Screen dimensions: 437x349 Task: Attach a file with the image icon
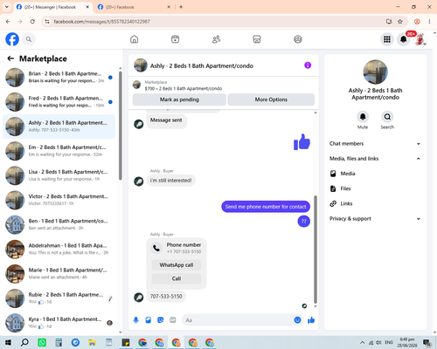tap(149, 320)
